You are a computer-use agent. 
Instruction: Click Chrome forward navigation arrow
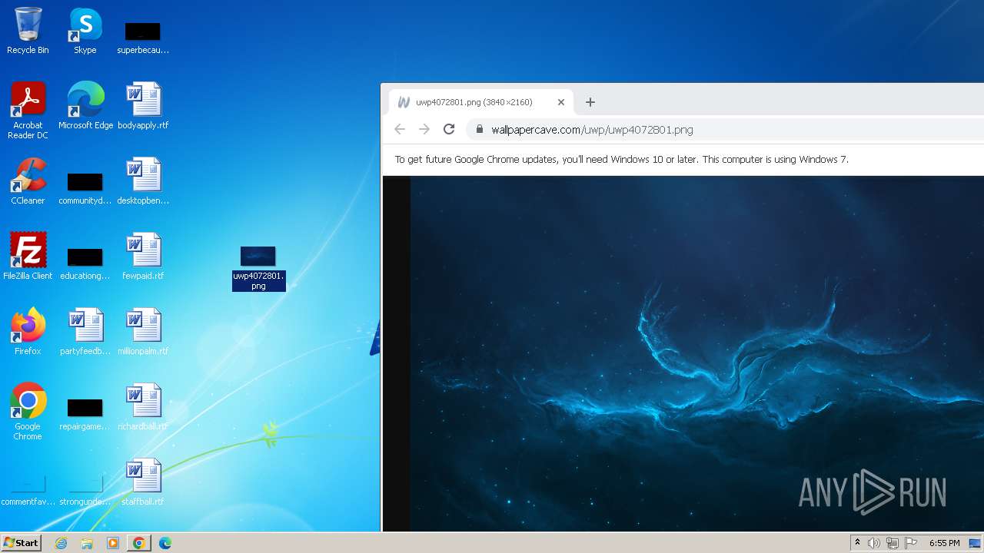424,129
